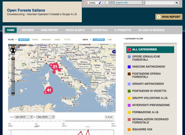Open the small 2 reports cluster marker
This screenshot has height=135, width=185.
pyautogui.click(x=46, y=92)
